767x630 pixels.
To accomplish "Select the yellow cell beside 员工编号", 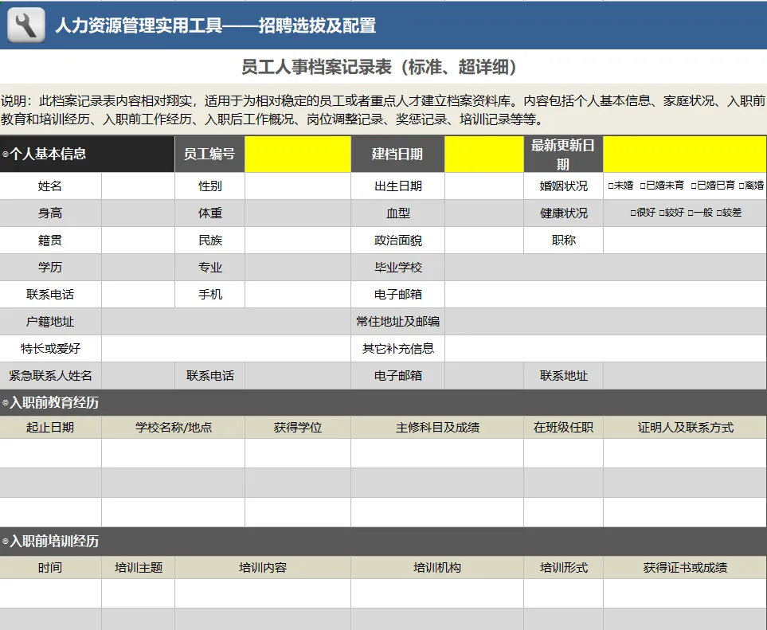I will [298, 154].
